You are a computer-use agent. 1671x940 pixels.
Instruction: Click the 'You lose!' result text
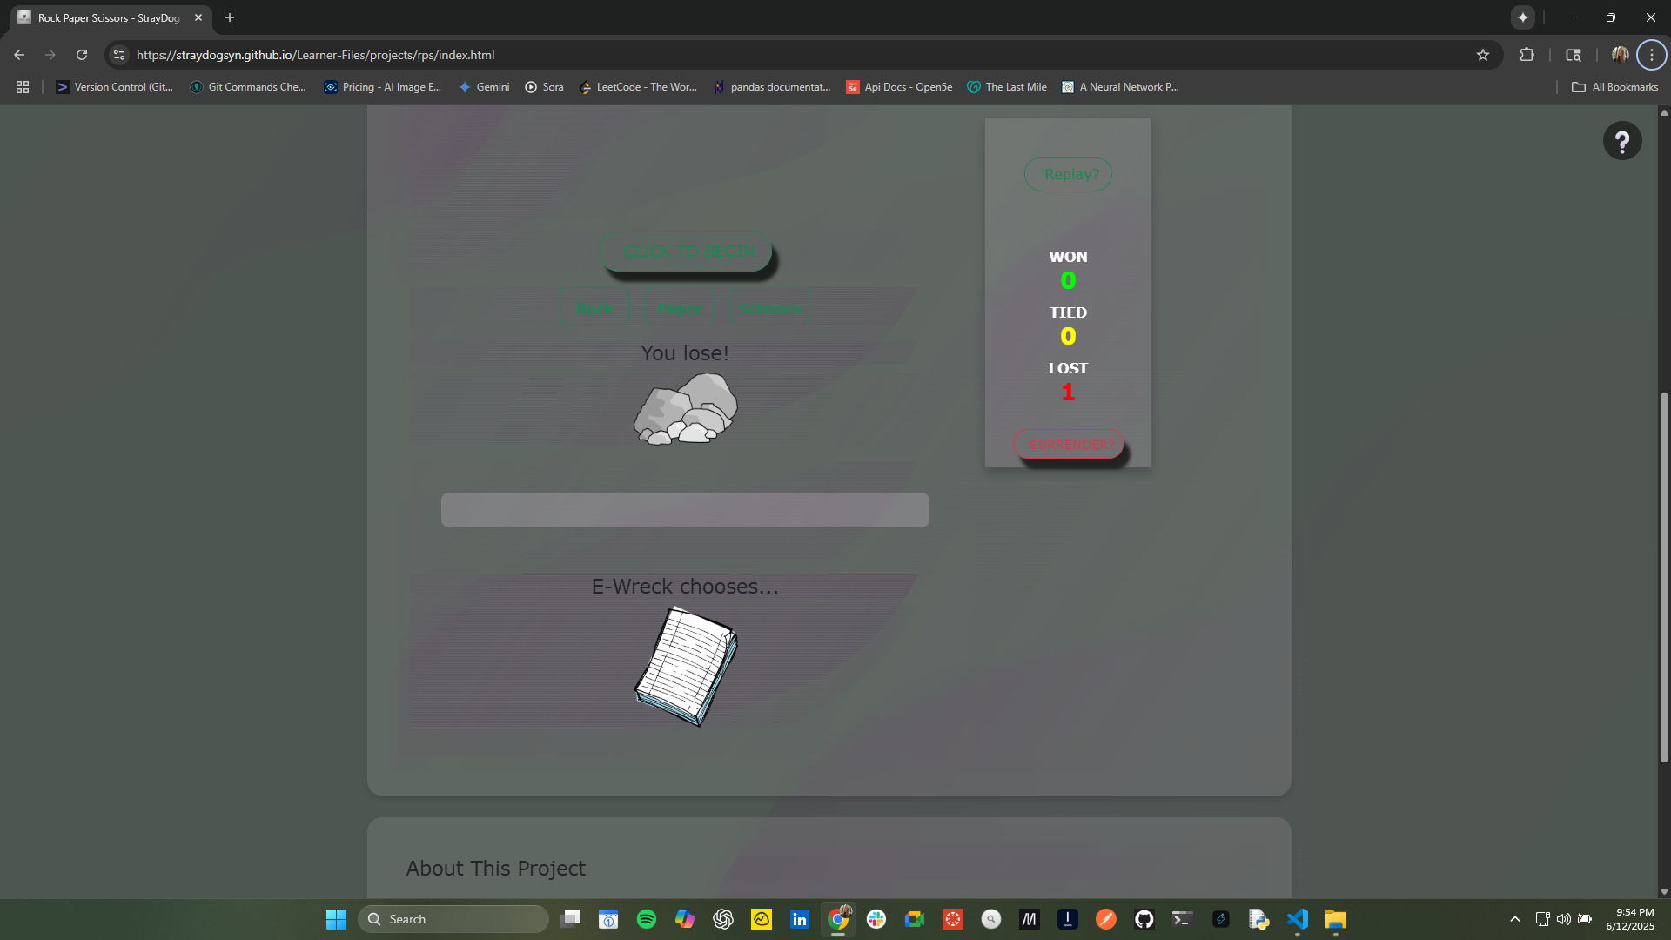pyautogui.click(x=685, y=353)
